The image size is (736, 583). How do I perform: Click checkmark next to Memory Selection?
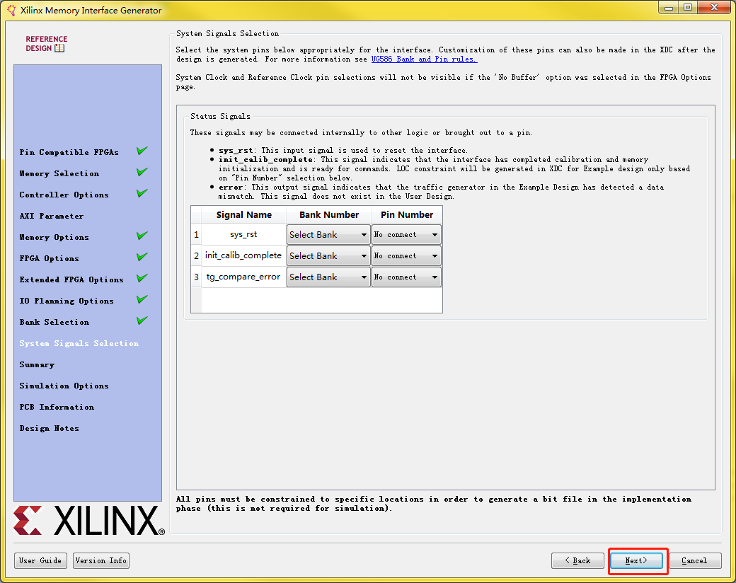point(142,171)
